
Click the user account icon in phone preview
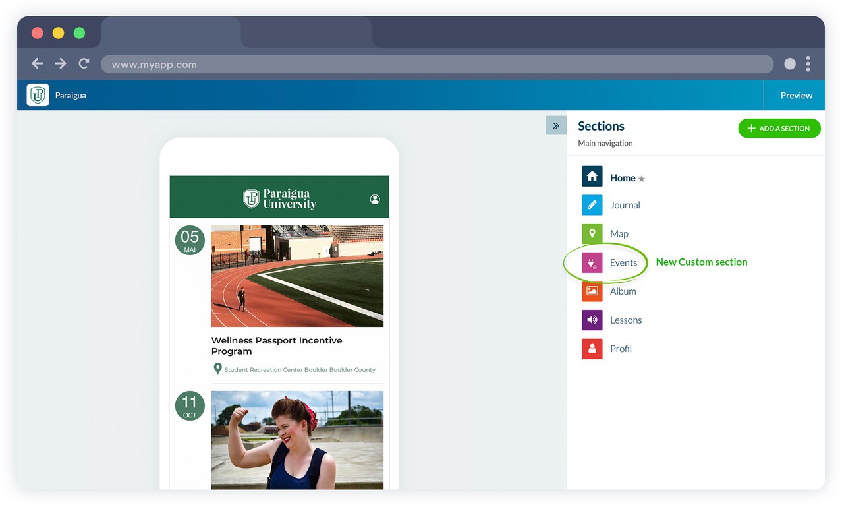tap(375, 199)
